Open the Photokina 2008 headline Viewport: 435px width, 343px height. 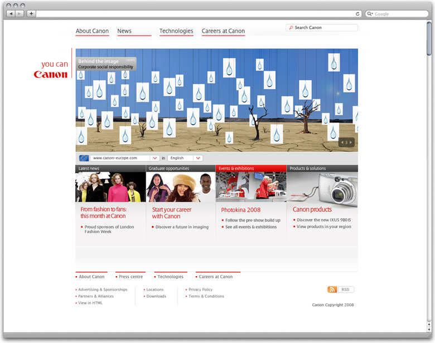coord(240,210)
